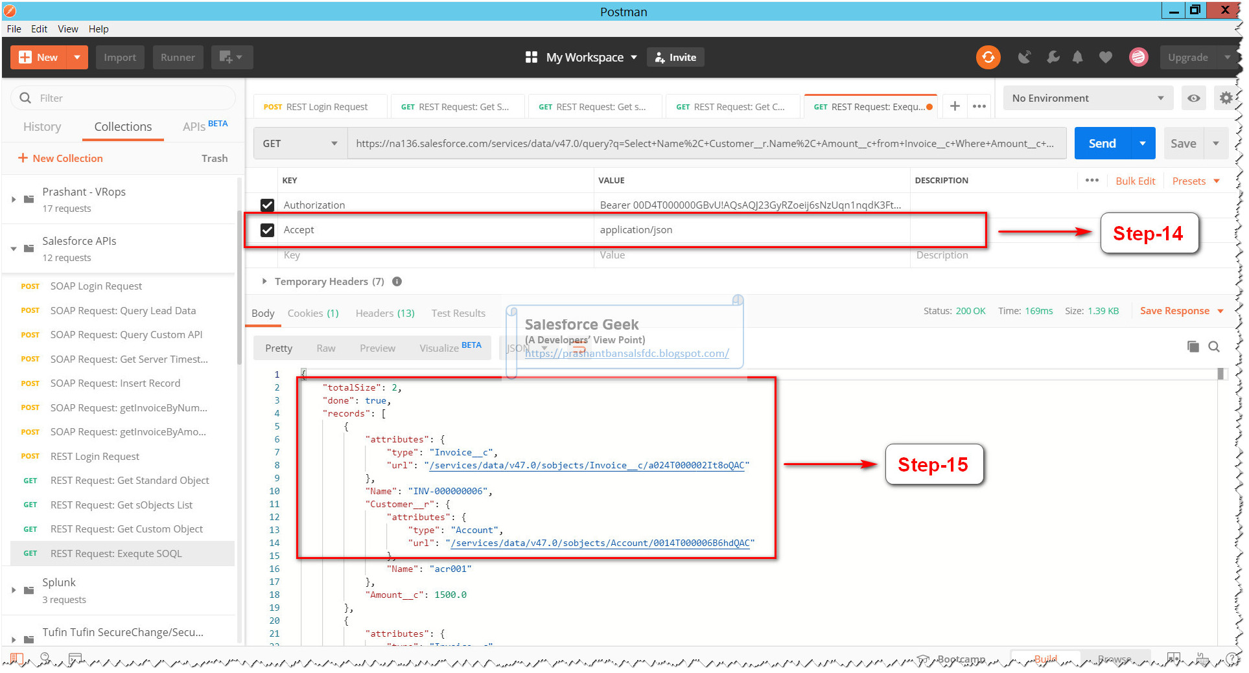
Task: Click Bulk Edit for headers
Action: click(1136, 181)
